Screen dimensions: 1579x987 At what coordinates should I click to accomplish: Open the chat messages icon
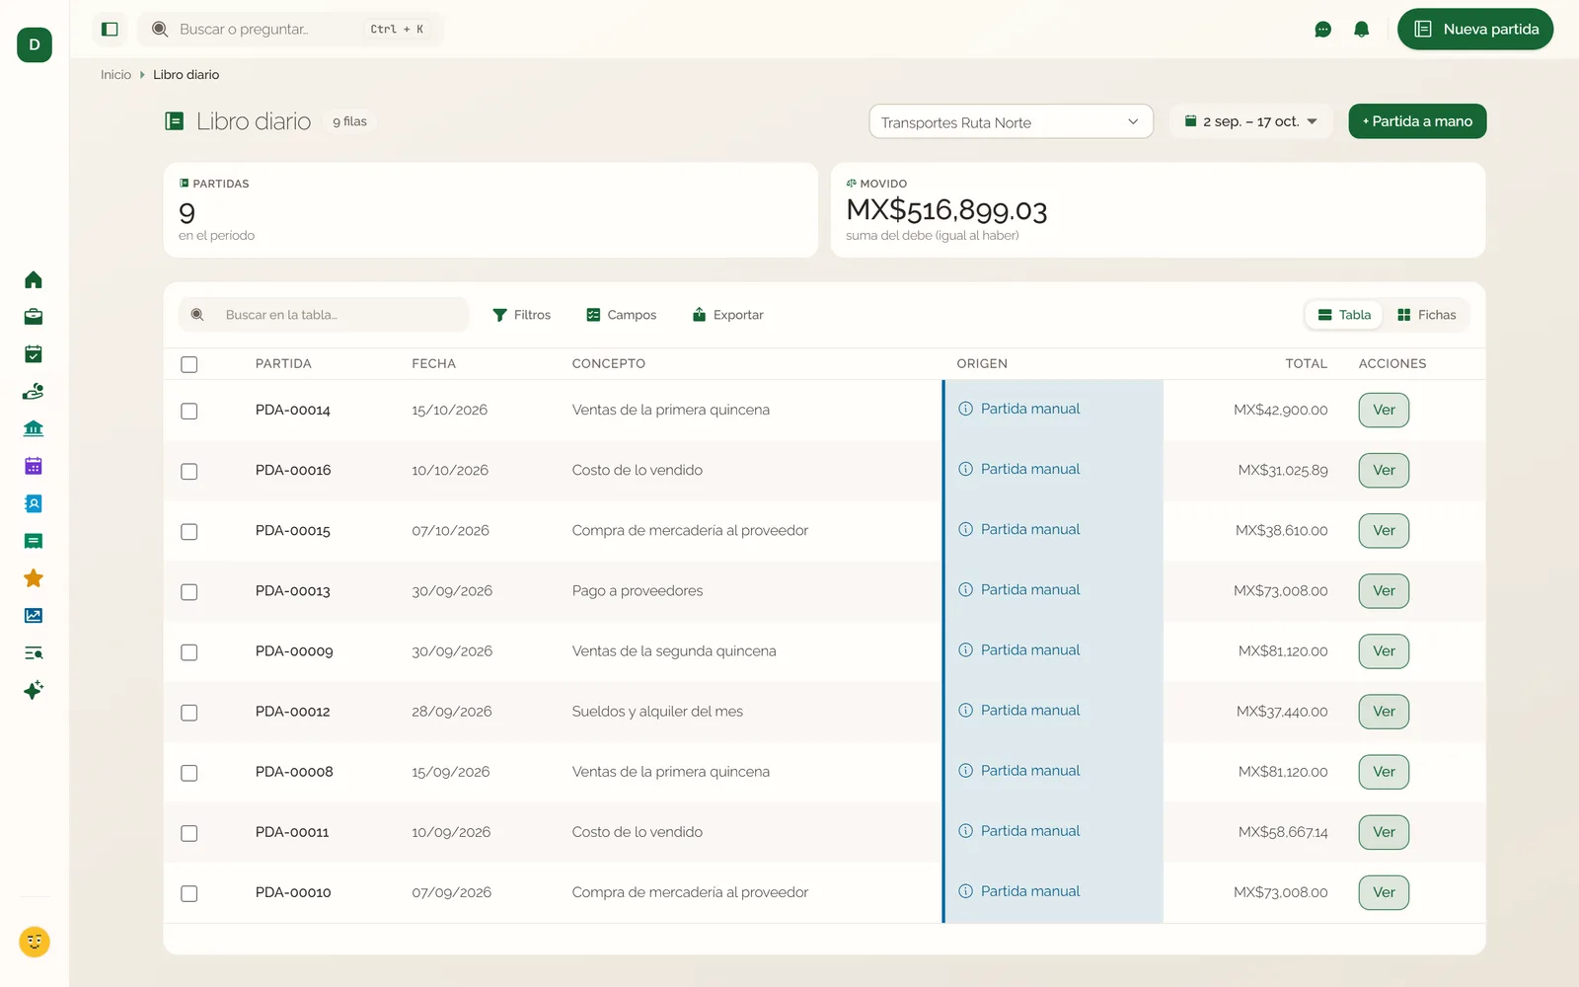click(x=1322, y=30)
